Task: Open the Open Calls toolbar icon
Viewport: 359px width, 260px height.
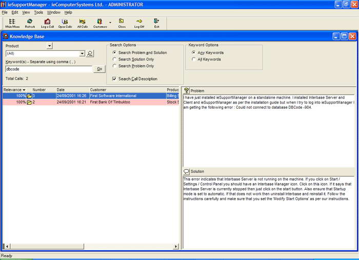Action: (x=65, y=24)
